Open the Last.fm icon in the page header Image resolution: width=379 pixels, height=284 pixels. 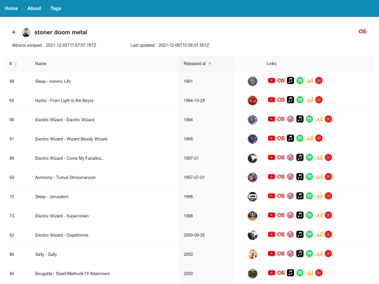[362, 32]
